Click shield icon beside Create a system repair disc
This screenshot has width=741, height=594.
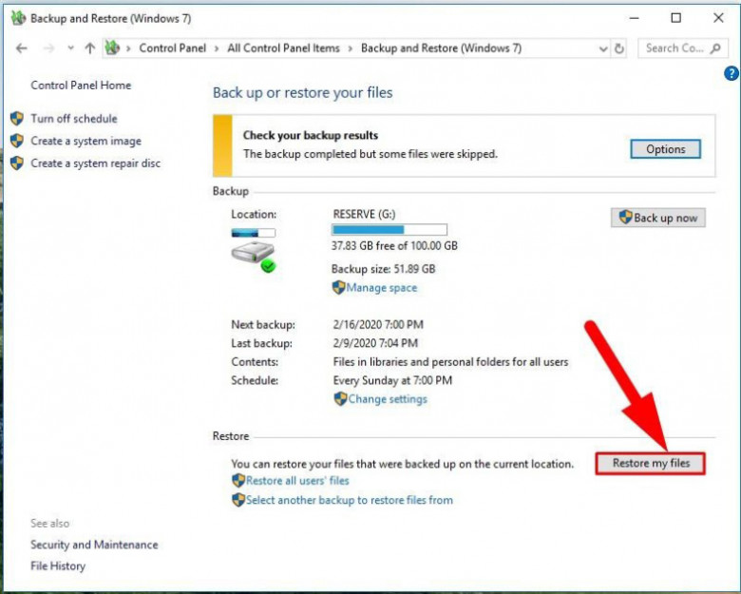17,163
